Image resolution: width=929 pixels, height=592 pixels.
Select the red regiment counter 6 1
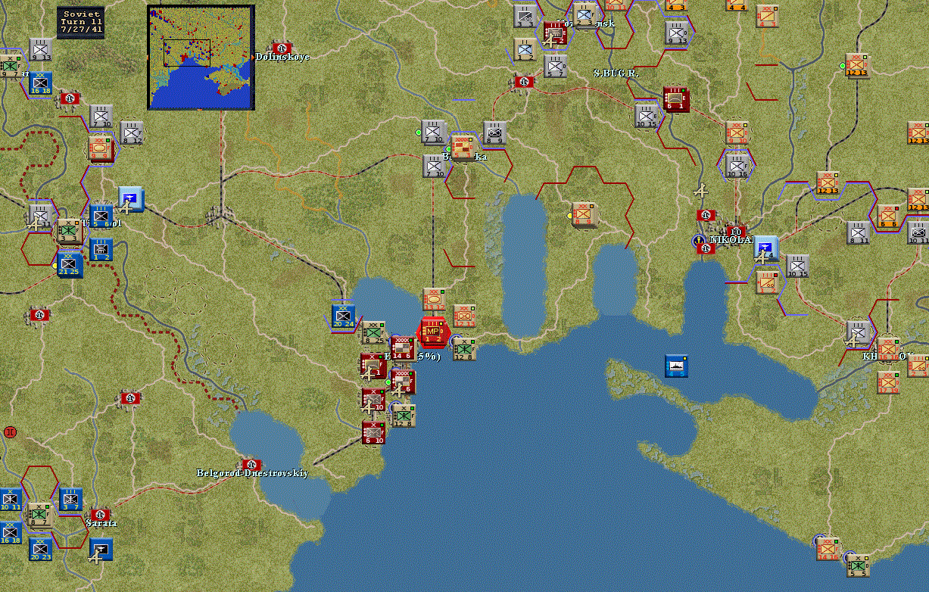675,99
